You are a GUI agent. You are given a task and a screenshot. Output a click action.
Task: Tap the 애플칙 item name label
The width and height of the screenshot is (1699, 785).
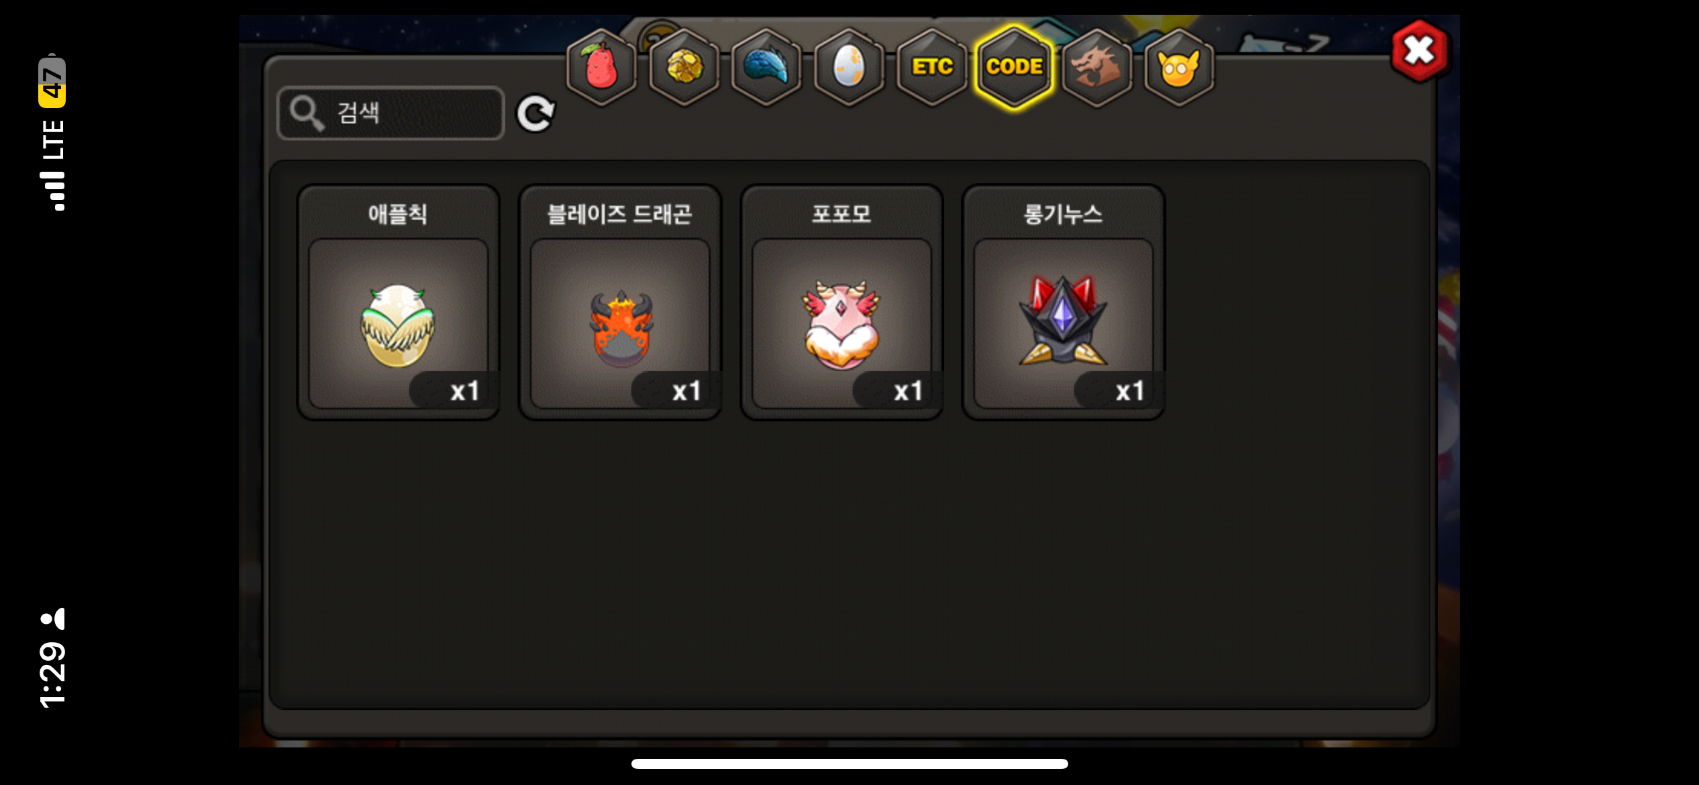pos(397,214)
